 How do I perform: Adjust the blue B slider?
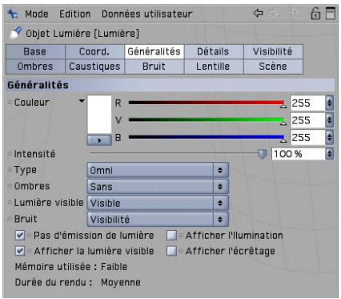(x=207, y=137)
